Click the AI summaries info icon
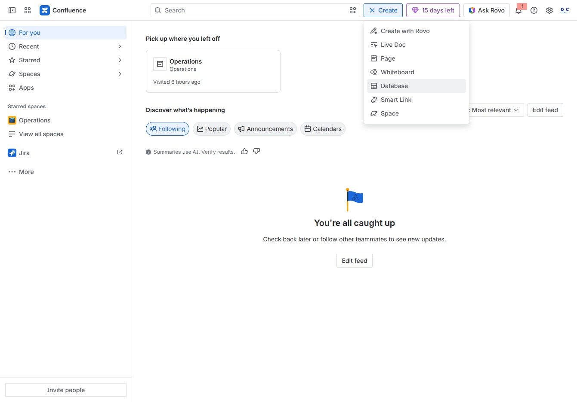Viewport: 577px width, 402px height. click(x=148, y=152)
